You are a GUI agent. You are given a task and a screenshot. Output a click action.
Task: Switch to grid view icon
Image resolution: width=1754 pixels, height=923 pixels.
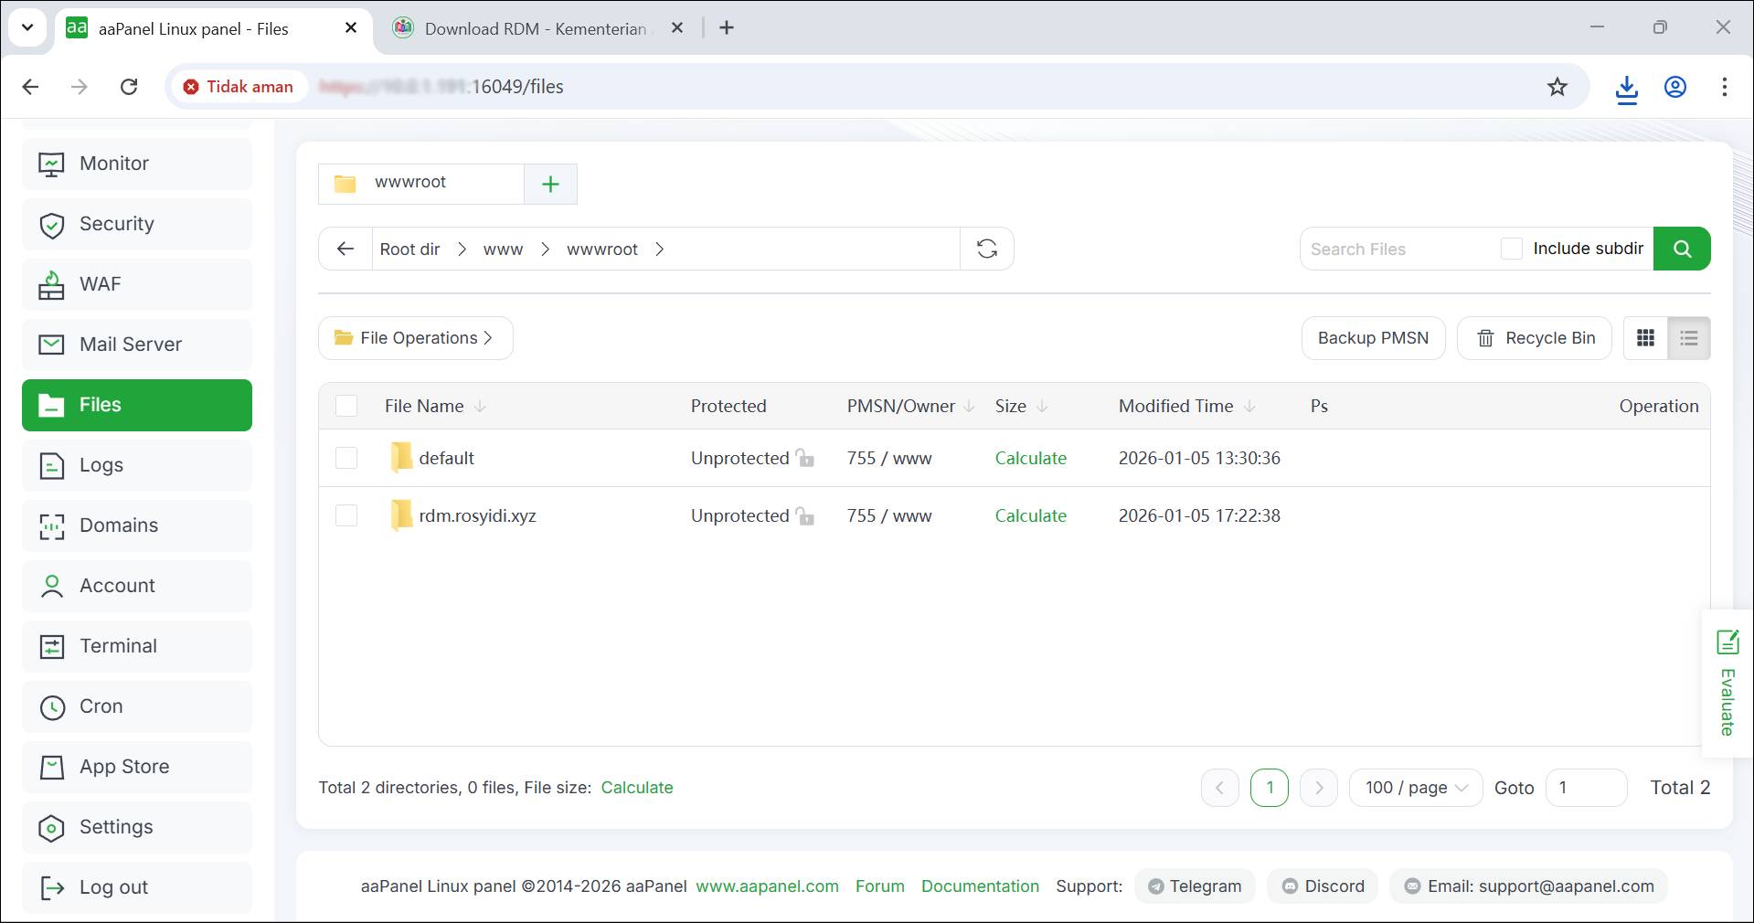coord(1645,338)
